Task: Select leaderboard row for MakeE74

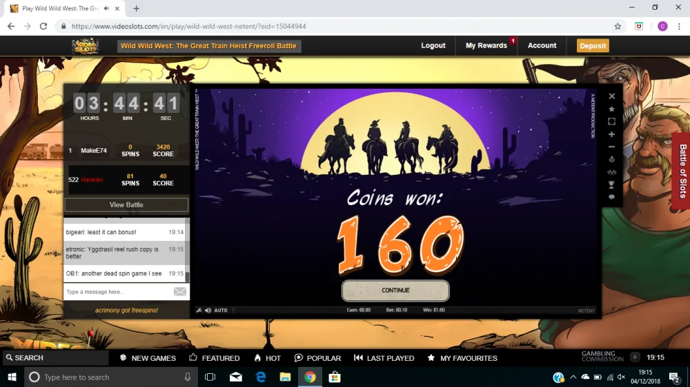Action: [x=127, y=151]
